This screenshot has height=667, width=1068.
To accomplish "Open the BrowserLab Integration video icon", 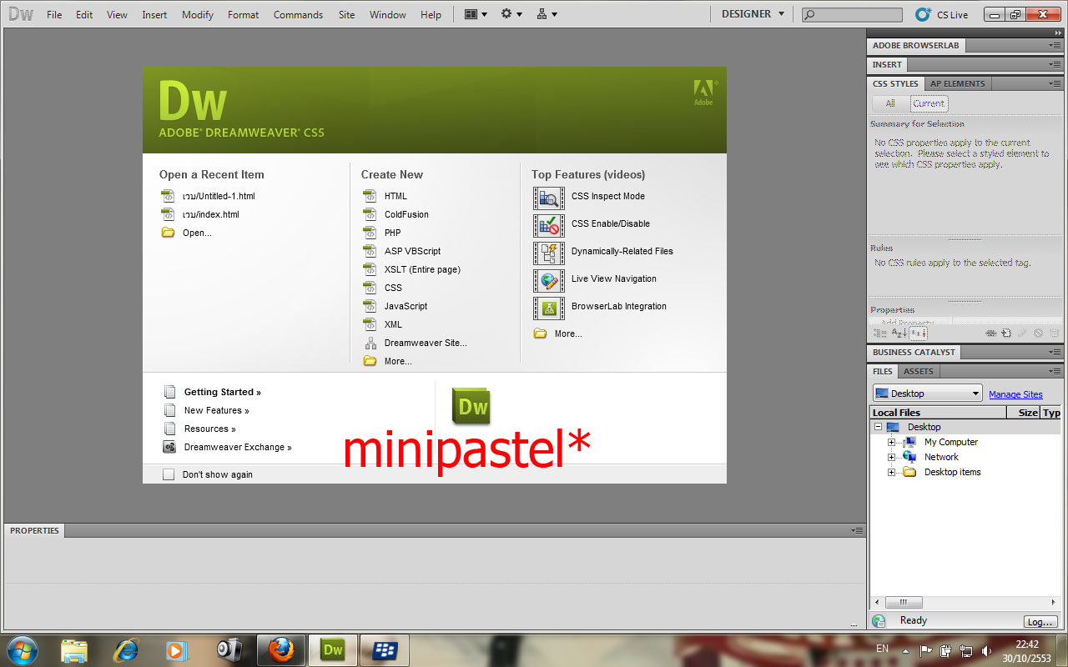I will [548, 308].
